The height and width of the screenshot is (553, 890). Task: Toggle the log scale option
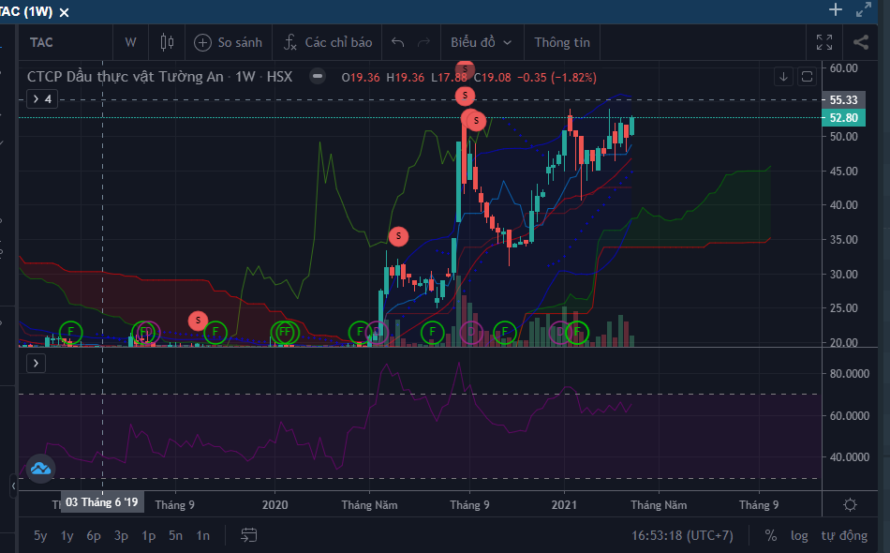point(799,535)
